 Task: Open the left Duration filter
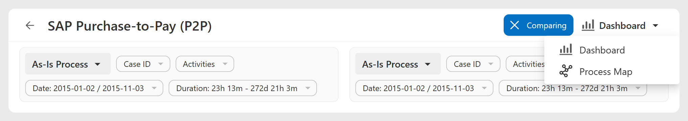tap(243, 88)
